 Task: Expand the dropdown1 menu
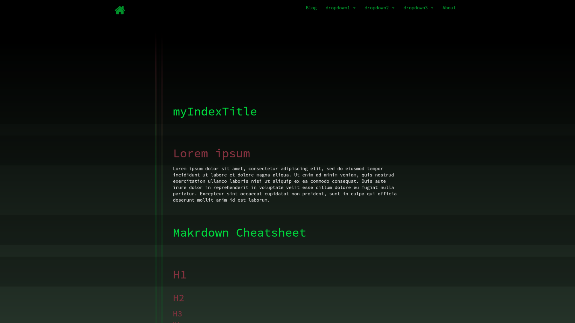click(x=338, y=8)
